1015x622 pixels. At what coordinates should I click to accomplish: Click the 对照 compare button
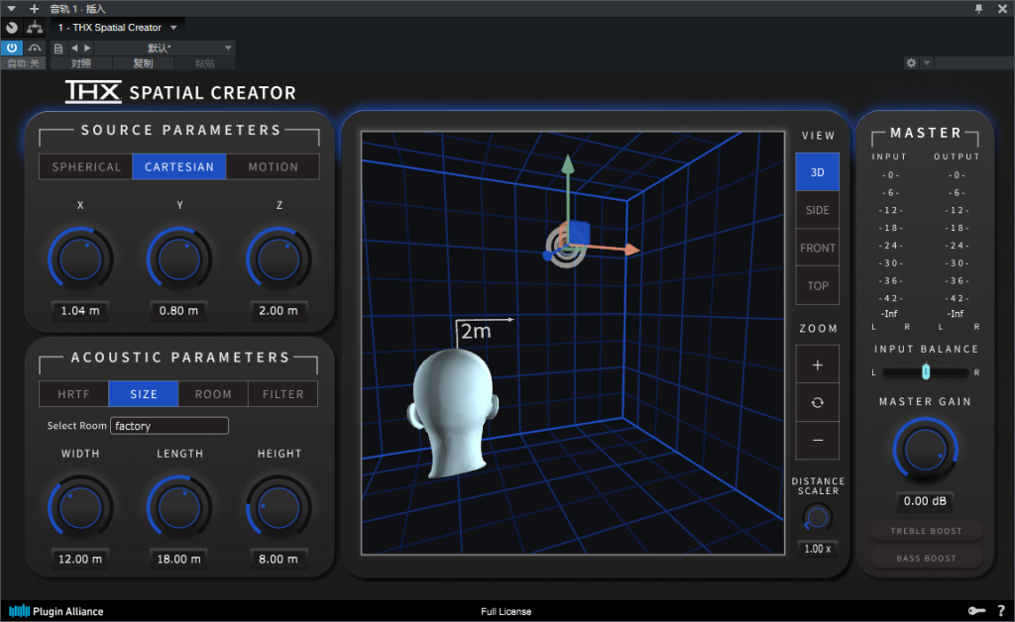(81, 63)
